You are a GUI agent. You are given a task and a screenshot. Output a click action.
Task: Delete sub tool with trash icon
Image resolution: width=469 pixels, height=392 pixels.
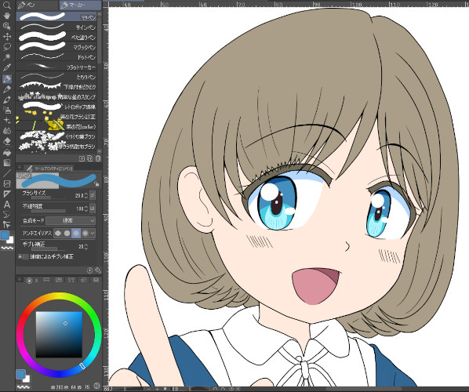[x=98, y=158]
